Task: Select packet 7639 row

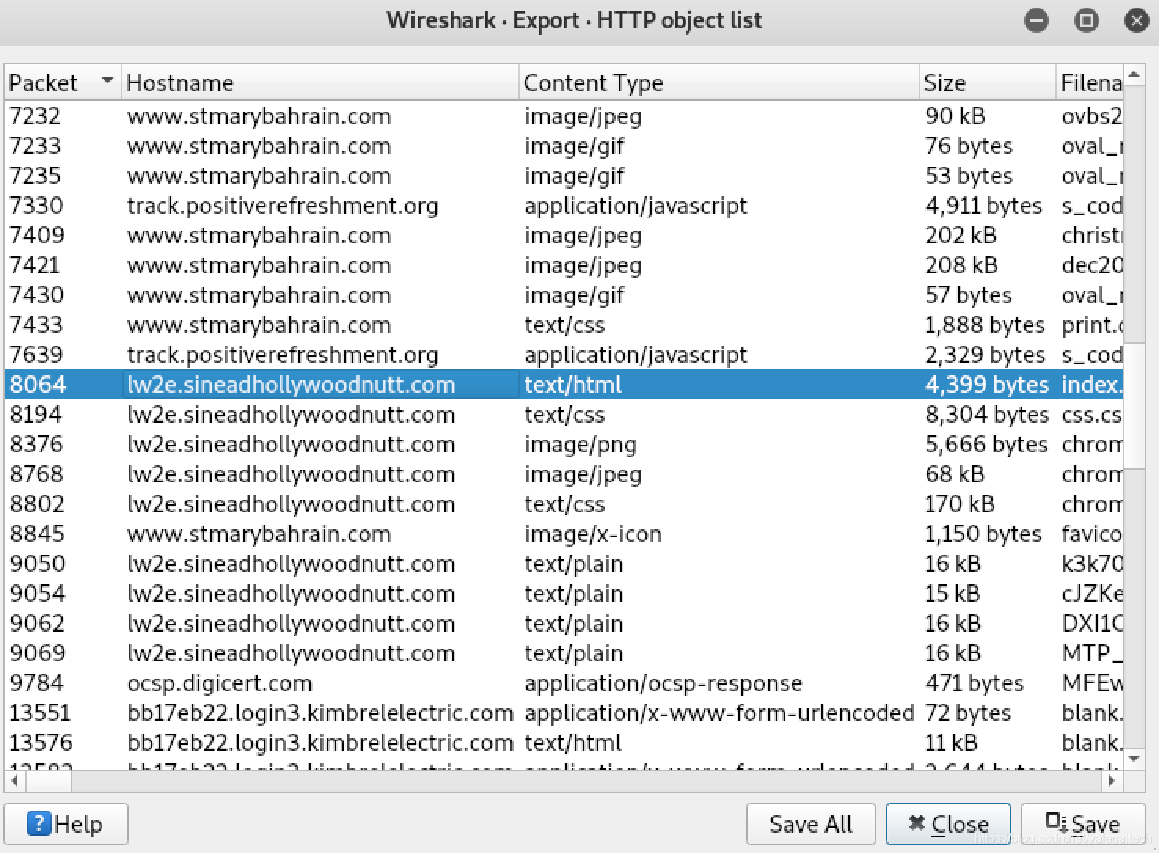Action: (x=564, y=354)
